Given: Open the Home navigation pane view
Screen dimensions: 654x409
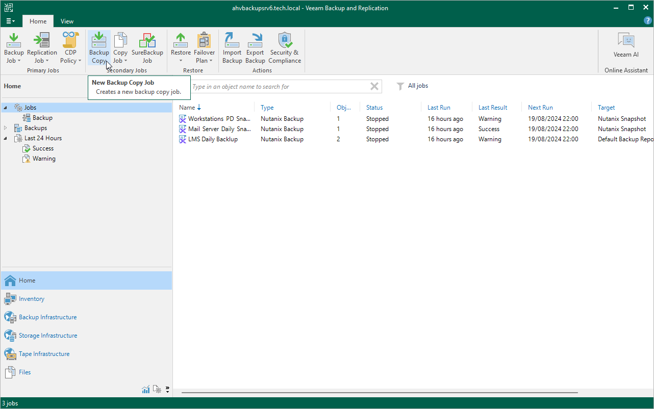Looking at the screenshot, I should click(x=86, y=280).
